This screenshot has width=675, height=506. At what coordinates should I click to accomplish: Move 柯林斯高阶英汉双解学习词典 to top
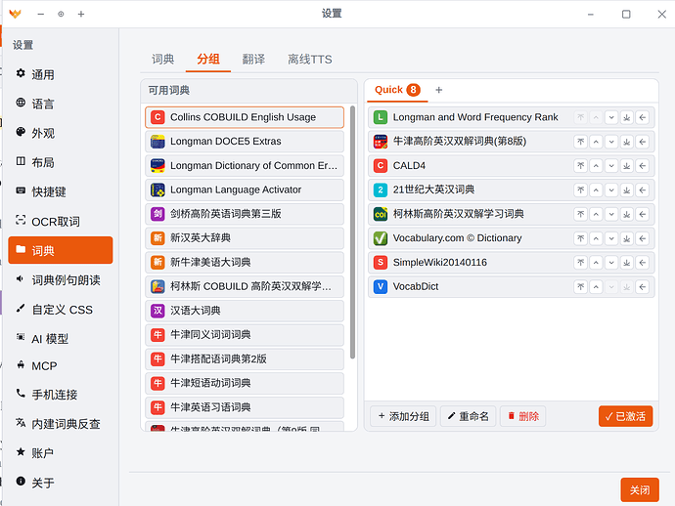580,214
